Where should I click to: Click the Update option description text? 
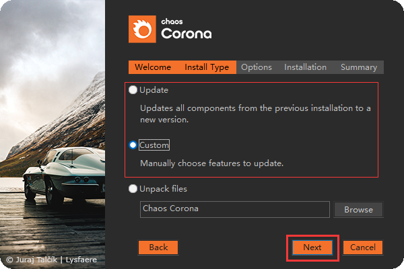coord(255,114)
